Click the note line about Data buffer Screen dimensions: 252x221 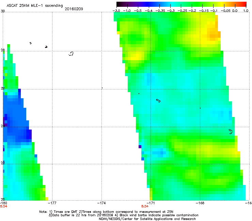(x=123, y=215)
